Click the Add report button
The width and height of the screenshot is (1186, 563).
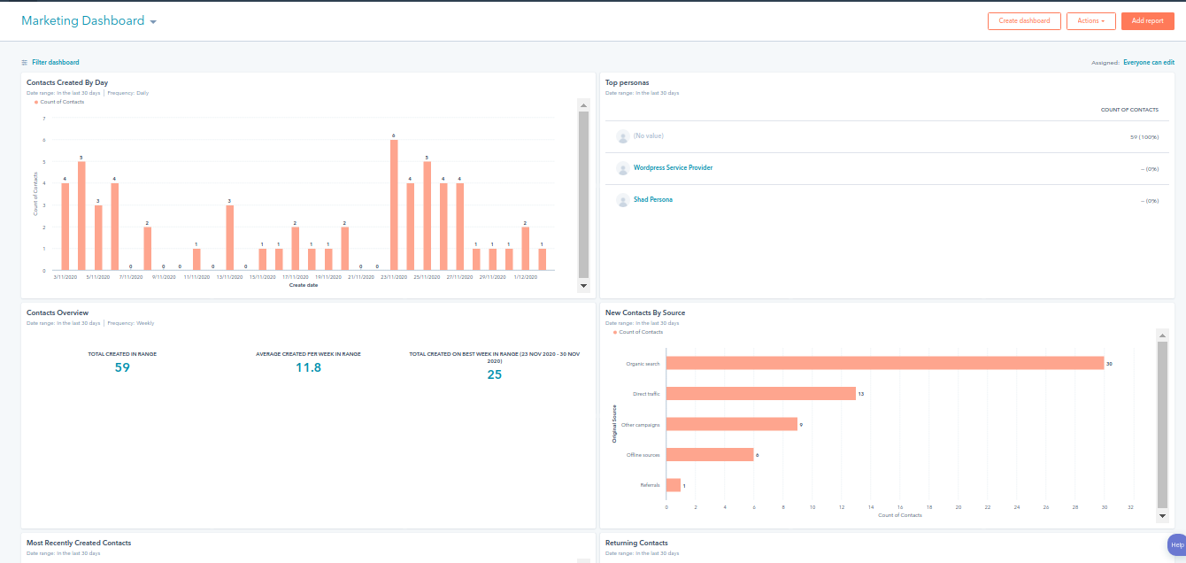coord(1148,20)
